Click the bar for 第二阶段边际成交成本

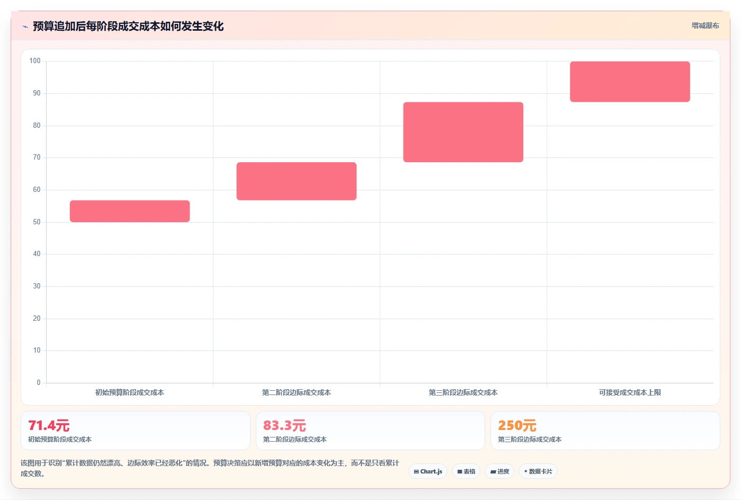[x=297, y=181]
